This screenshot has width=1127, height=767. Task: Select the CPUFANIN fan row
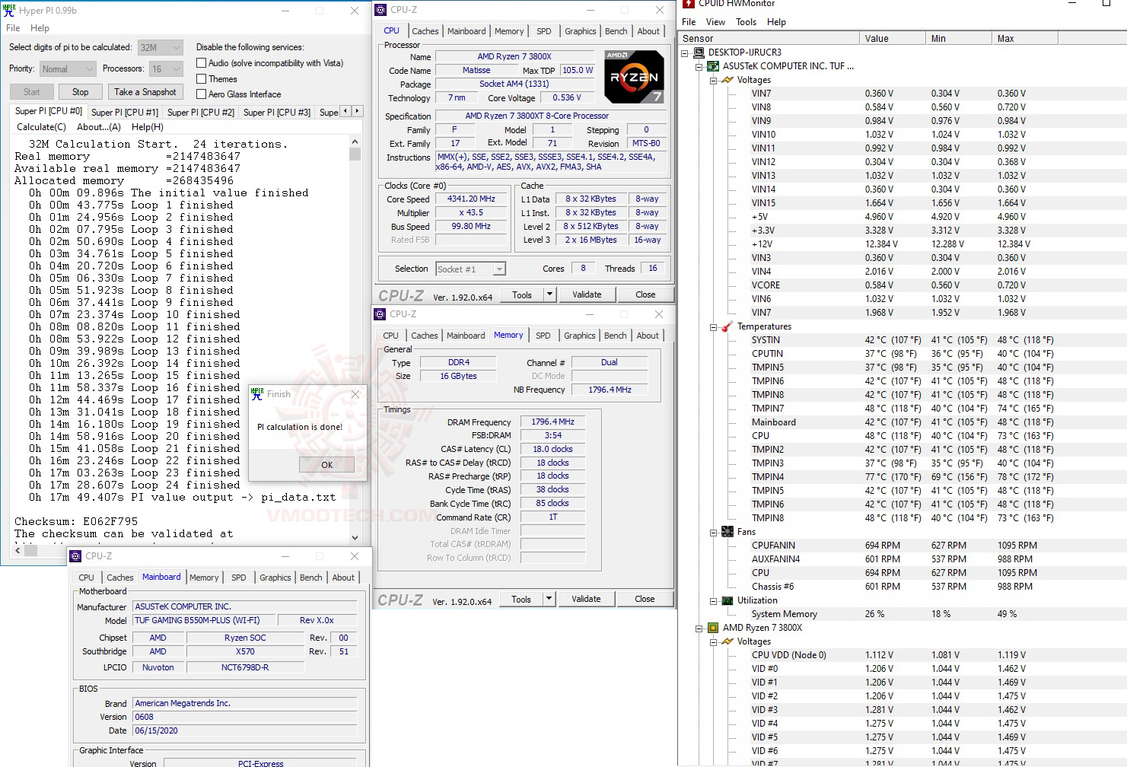point(902,546)
